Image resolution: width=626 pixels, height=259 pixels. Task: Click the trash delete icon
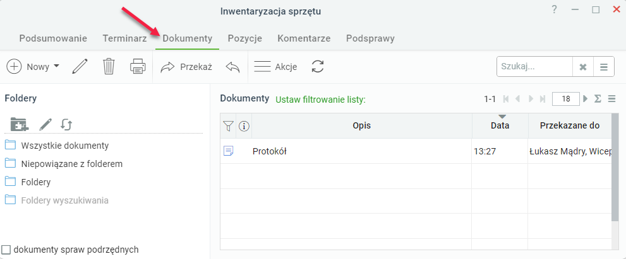tap(109, 67)
